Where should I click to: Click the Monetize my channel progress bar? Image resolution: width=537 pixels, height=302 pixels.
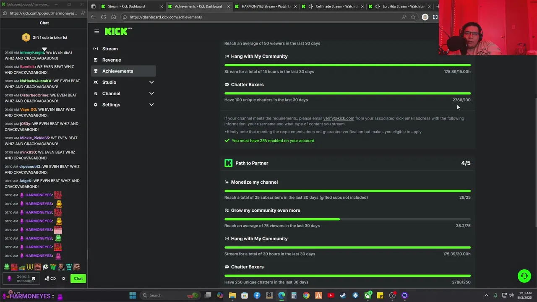pyautogui.click(x=347, y=191)
